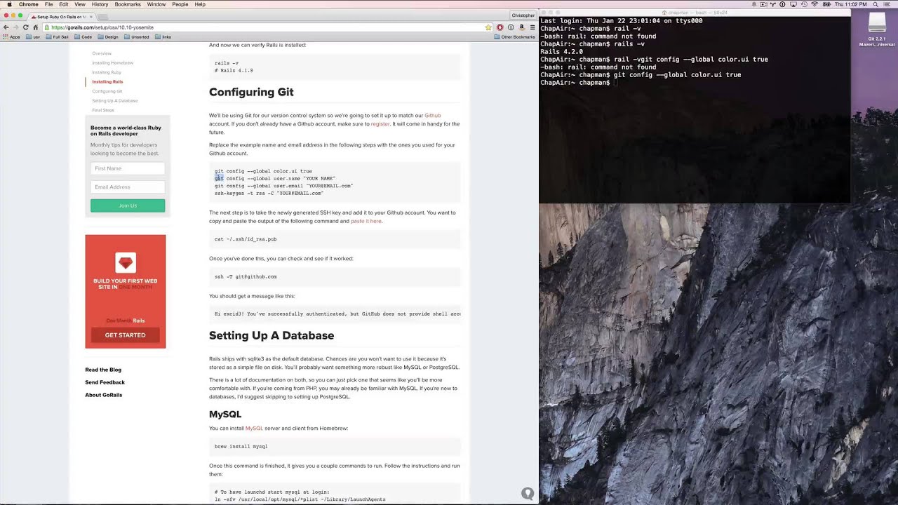The image size is (898, 505).
Task: Click 'ssh -T git@github.com' code line
Action: point(246,276)
